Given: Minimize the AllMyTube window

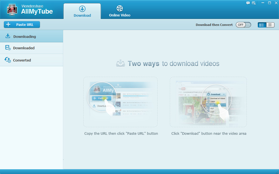Looking at the screenshot, I should 263,3.
